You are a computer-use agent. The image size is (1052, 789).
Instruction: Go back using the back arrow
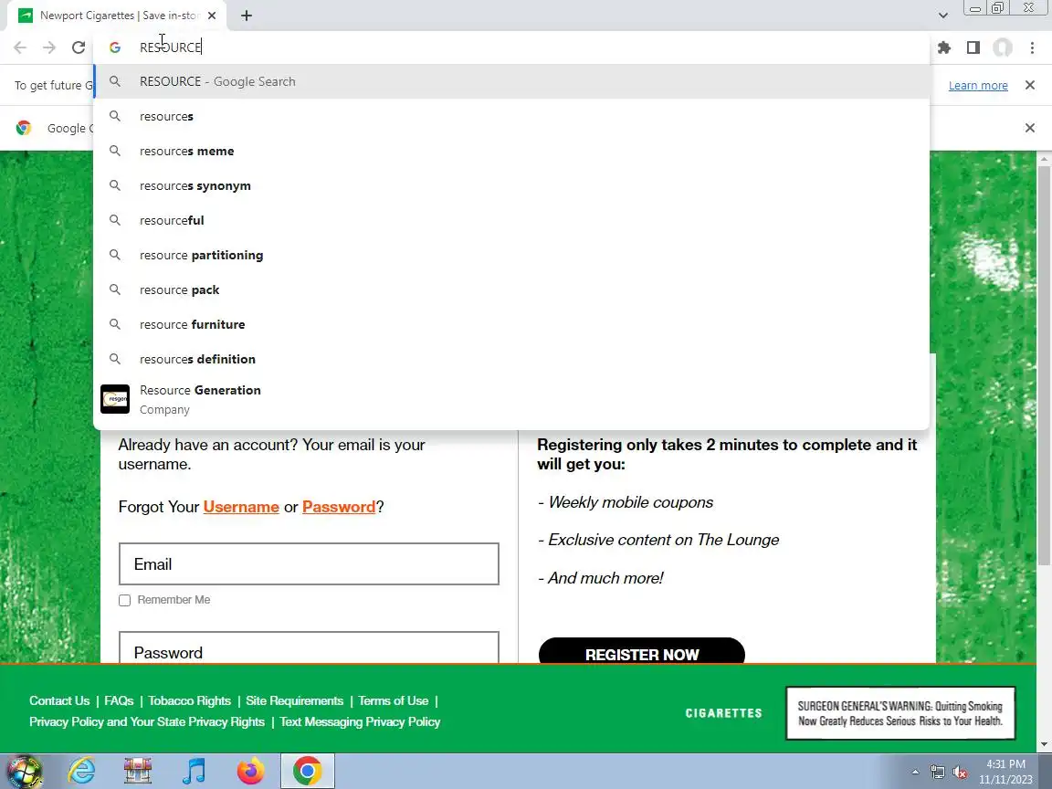click(x=20, y=47)
